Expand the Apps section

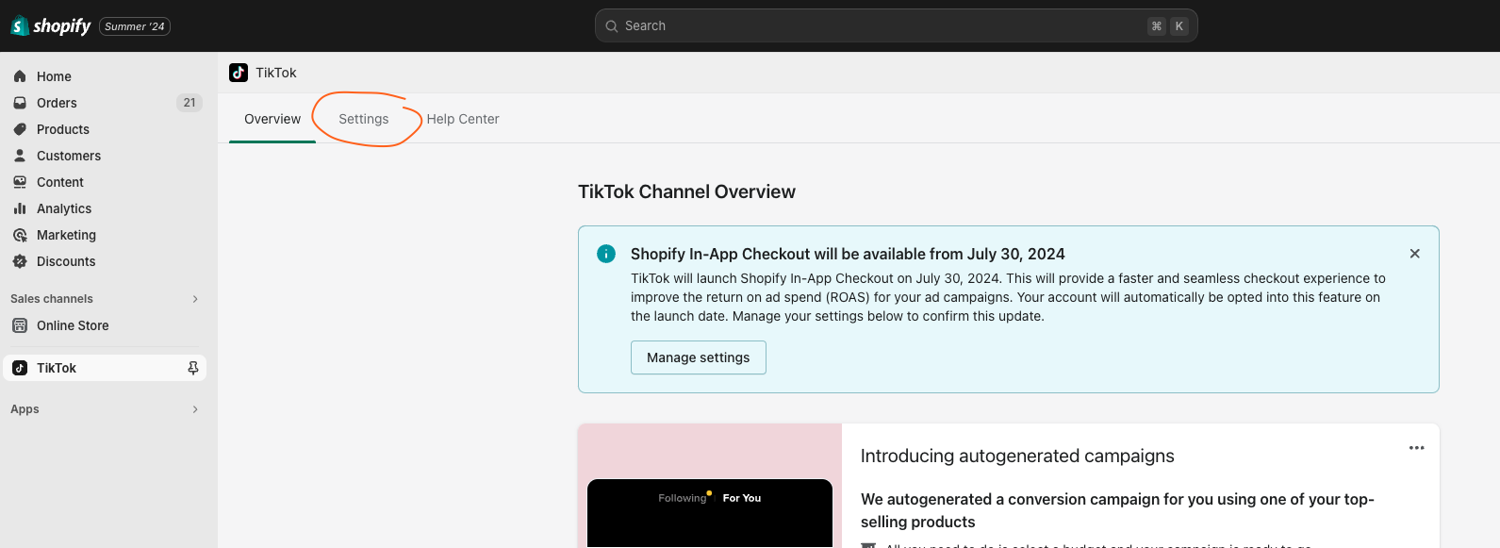195,409
